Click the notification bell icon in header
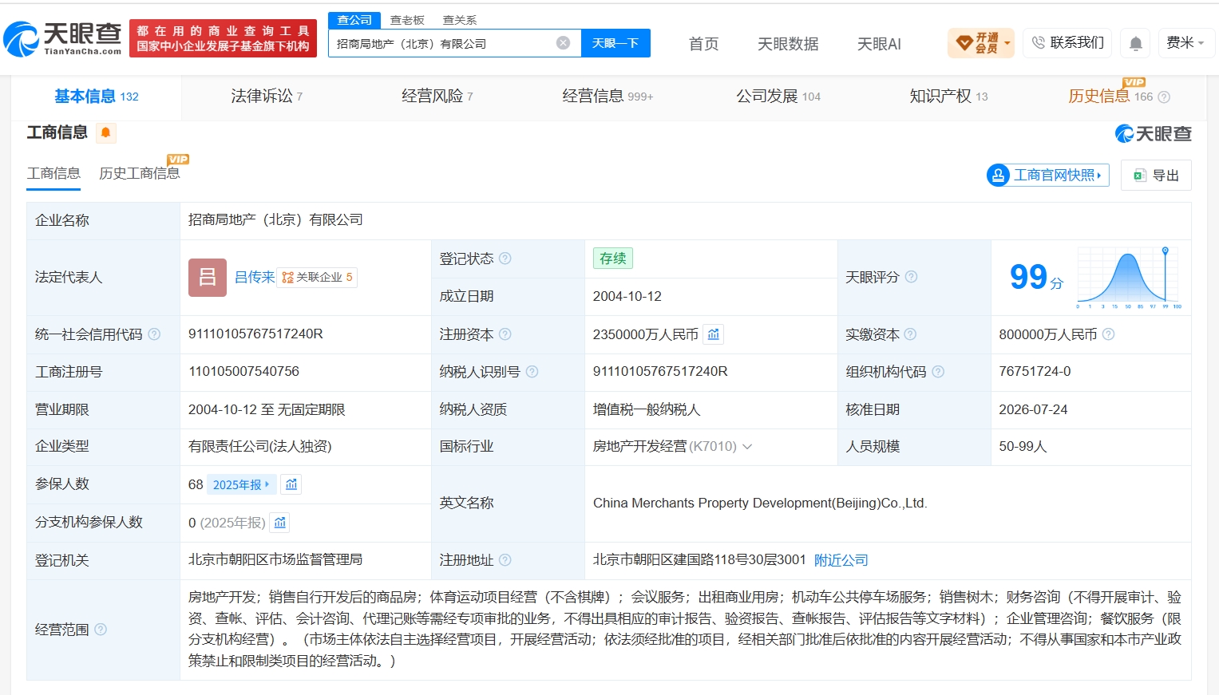Screen dimensions: 1219x695 pyautogui.click(x=1135, y=43)
